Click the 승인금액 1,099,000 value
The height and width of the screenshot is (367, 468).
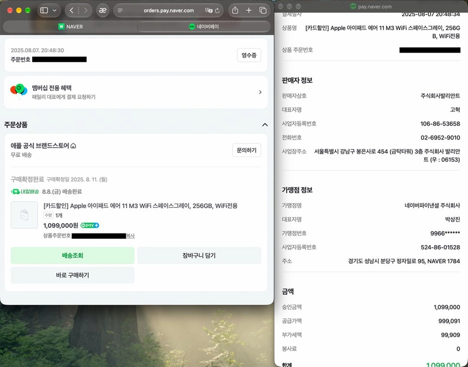tap(447, 307)
